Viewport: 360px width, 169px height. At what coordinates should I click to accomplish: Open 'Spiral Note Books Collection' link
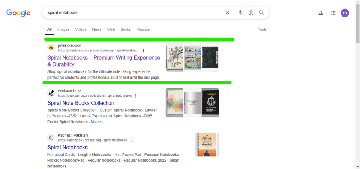coord(81,103)
